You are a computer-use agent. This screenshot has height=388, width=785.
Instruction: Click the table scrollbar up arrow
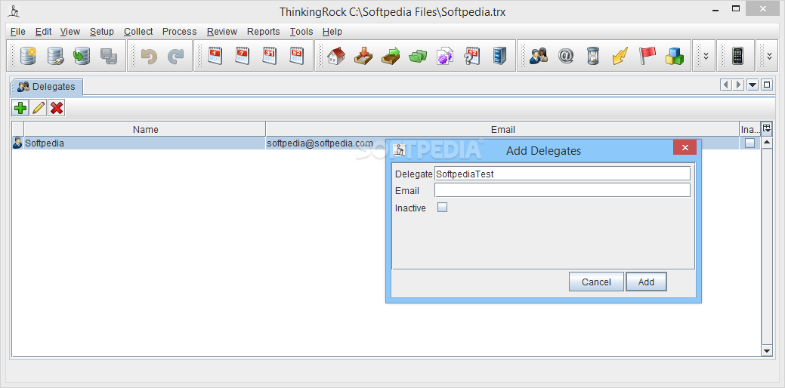[766, 143]
